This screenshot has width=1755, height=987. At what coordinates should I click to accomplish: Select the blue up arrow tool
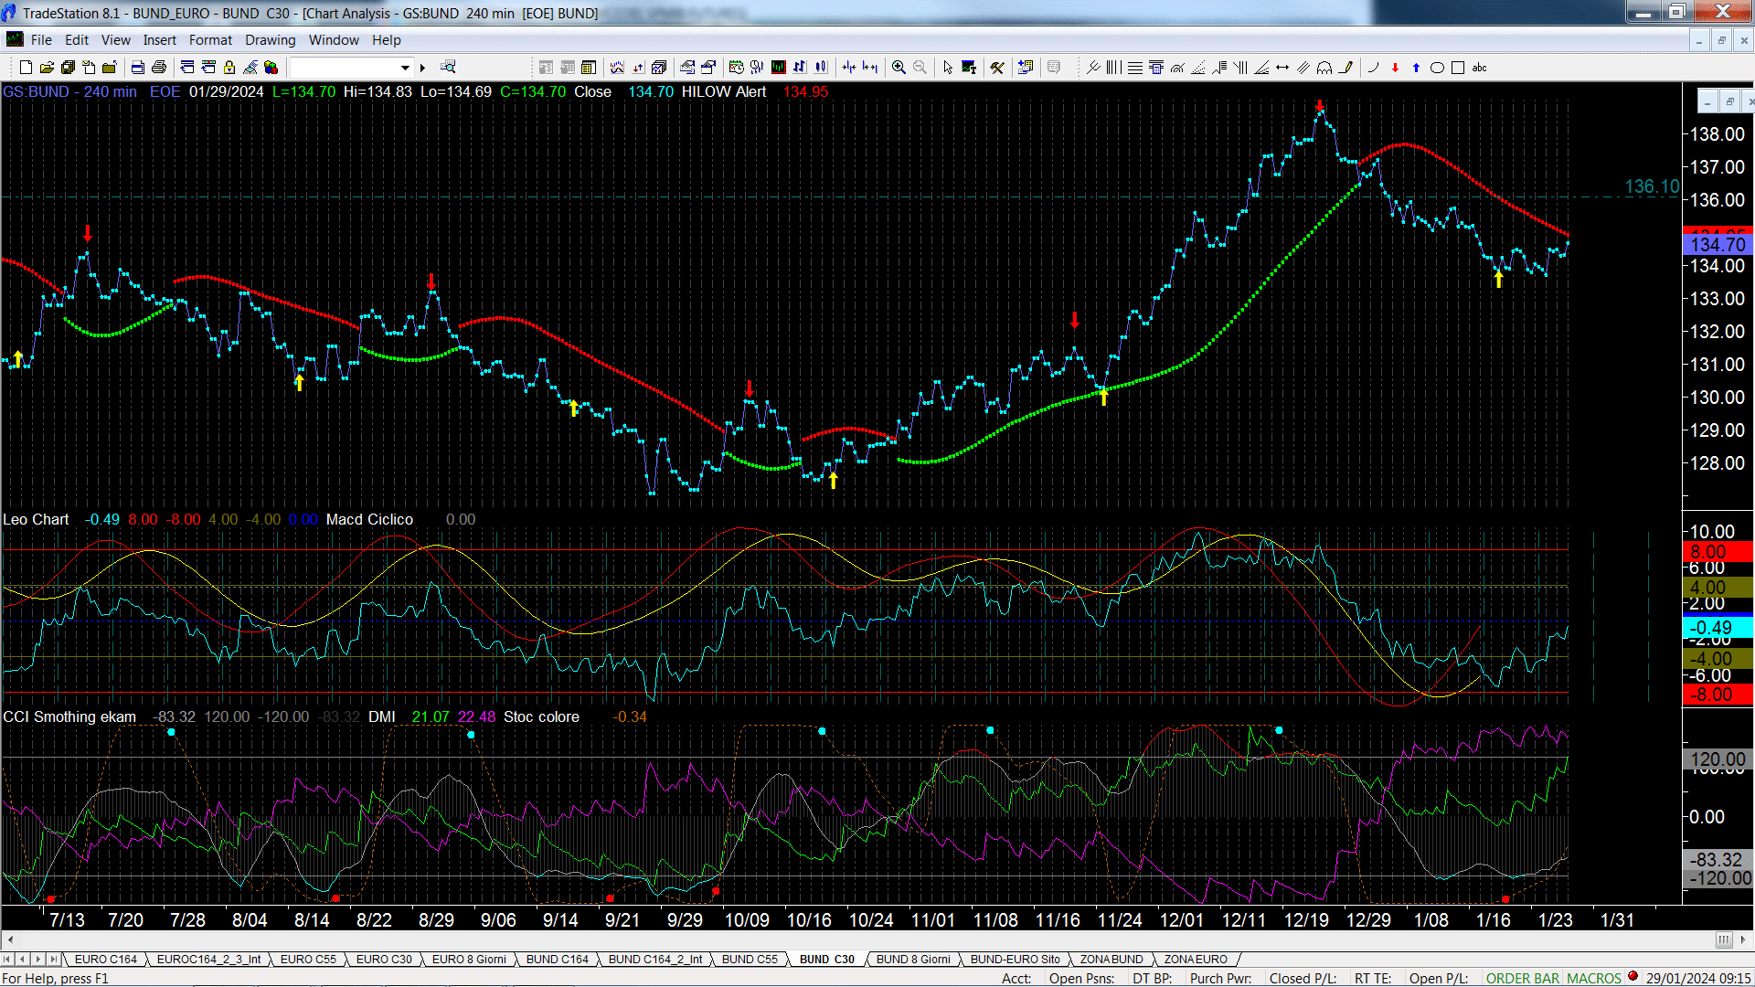[x=1416, y=68]
